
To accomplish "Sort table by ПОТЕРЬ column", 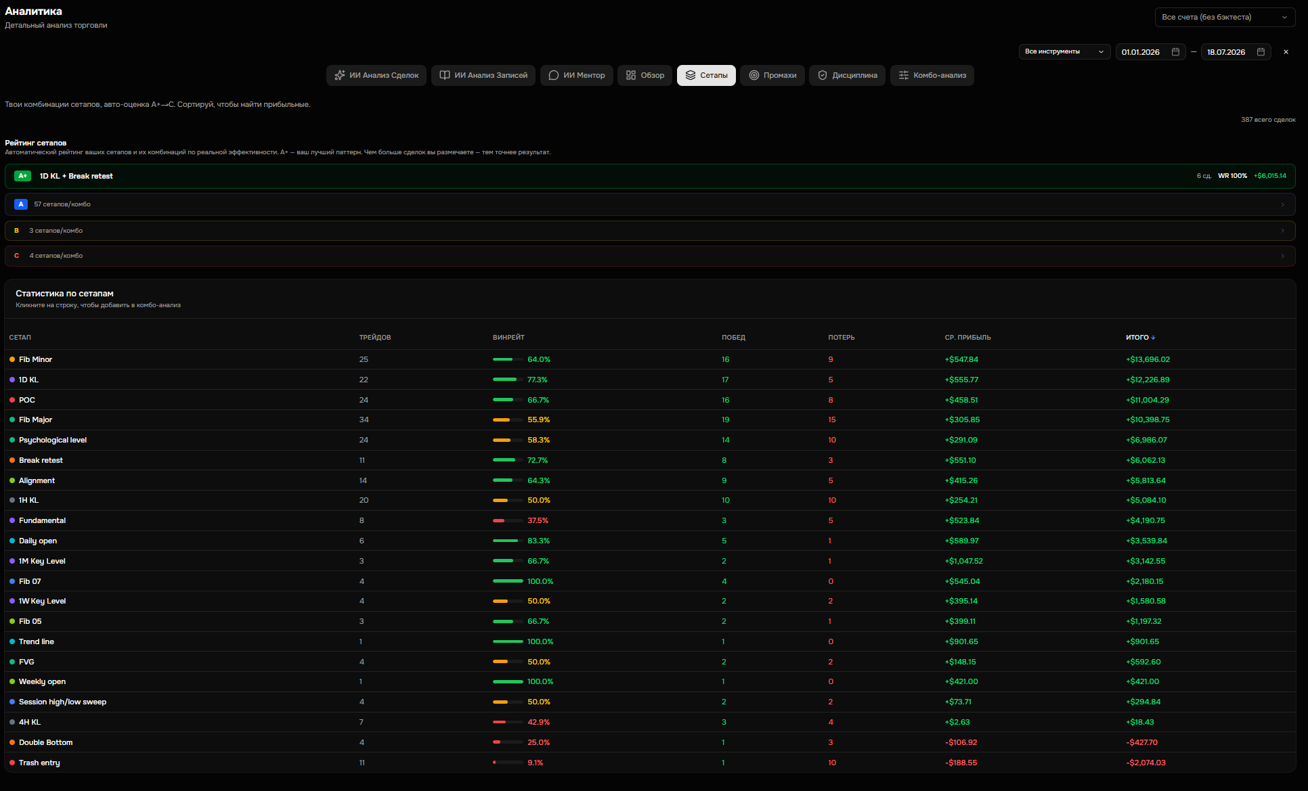I will click(842, 338).
